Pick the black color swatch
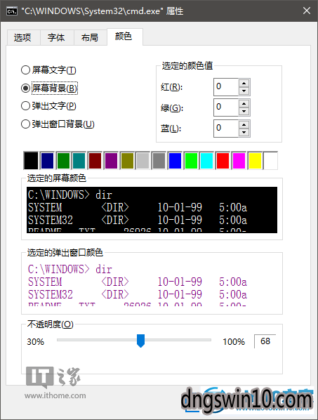Viewport: 318px width, 420px height. [x=31, y=160]
